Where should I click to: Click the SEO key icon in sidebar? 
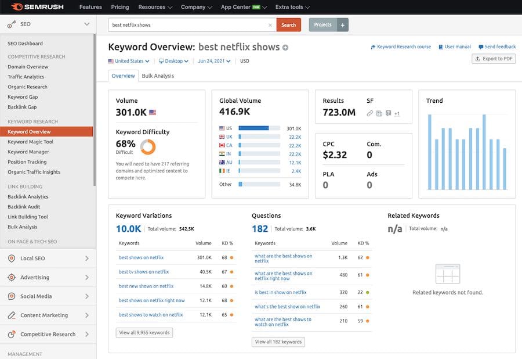[x=12, y=24]
